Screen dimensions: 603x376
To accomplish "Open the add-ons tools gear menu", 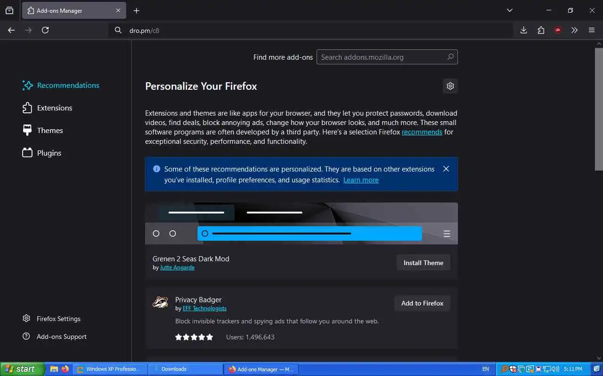I will [x=450, y=86].
